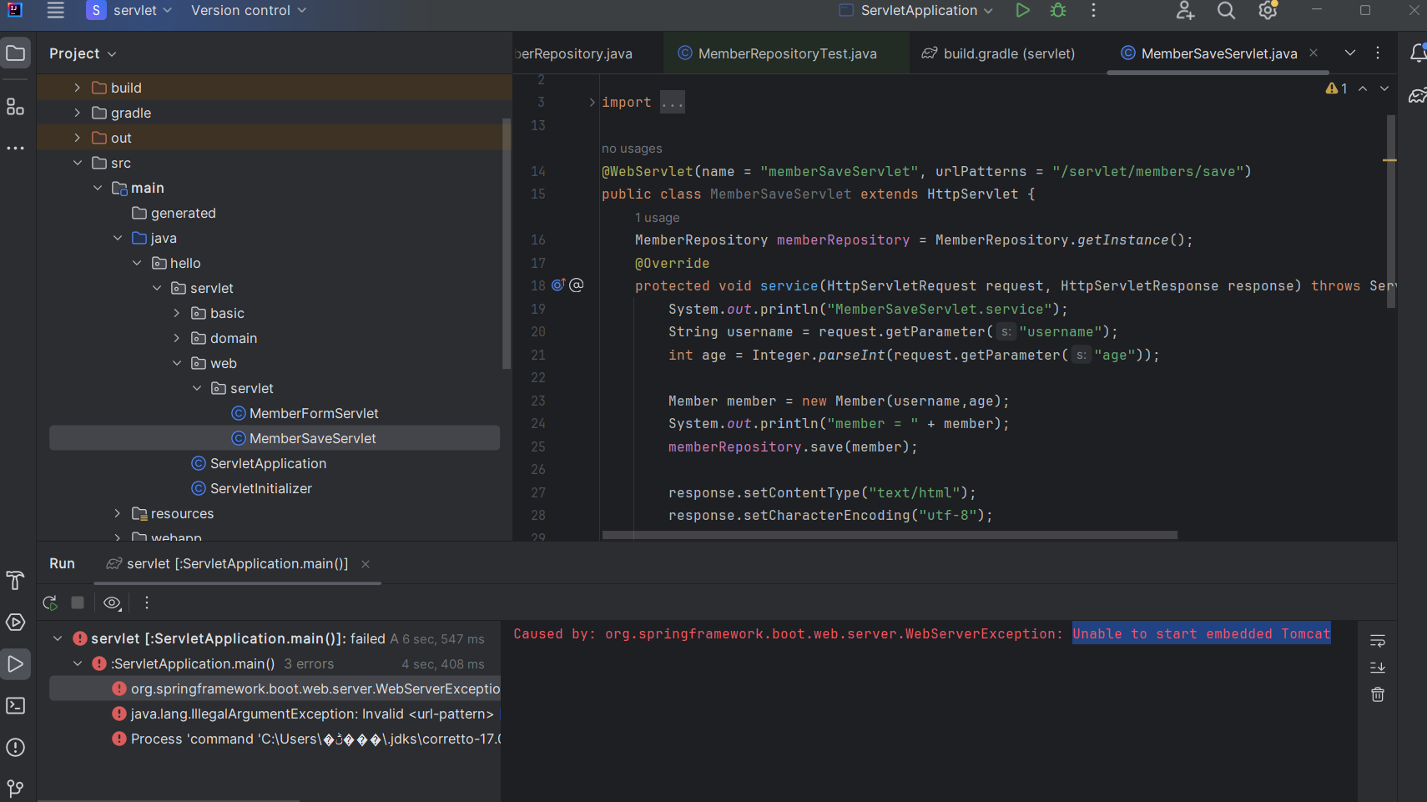The image size is (1427, 802).
Task: Click the editor horizontal scrollbar
Action: click(x=890, y=535)
